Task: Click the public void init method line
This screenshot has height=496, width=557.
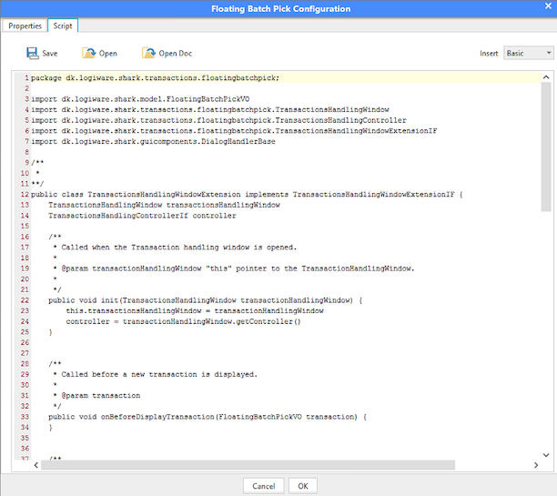Action: [206, 300]
